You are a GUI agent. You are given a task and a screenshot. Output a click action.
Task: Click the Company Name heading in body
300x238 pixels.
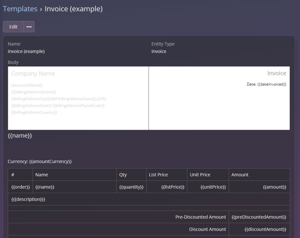33,74
